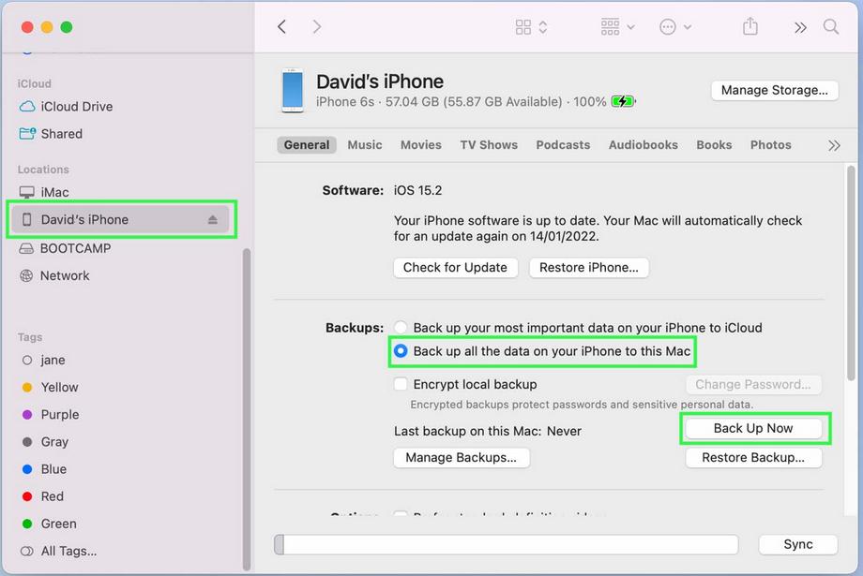Select back up to this Mac option
863x576 pixels.
tap(401, 351)
